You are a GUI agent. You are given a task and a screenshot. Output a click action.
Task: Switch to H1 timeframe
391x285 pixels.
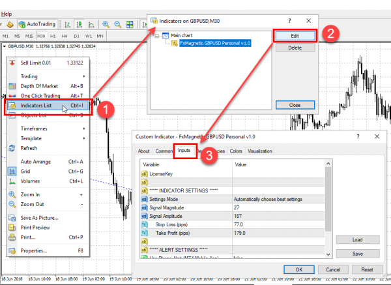tap(53, 36)
